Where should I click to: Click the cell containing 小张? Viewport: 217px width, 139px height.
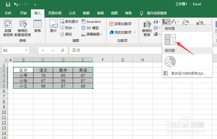[23, 81]
